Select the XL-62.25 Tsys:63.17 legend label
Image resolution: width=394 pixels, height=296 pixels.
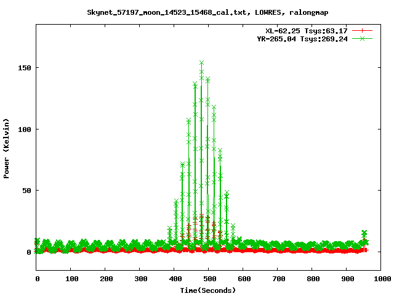click(x=307, y=31)
